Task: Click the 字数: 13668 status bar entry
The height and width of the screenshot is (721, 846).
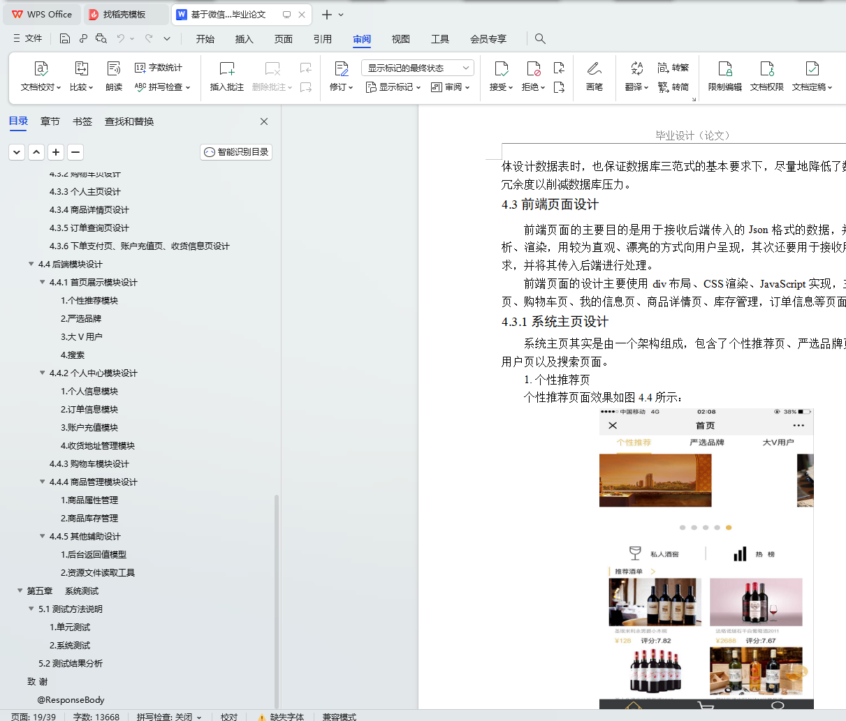Action: (x=96, y=716)
